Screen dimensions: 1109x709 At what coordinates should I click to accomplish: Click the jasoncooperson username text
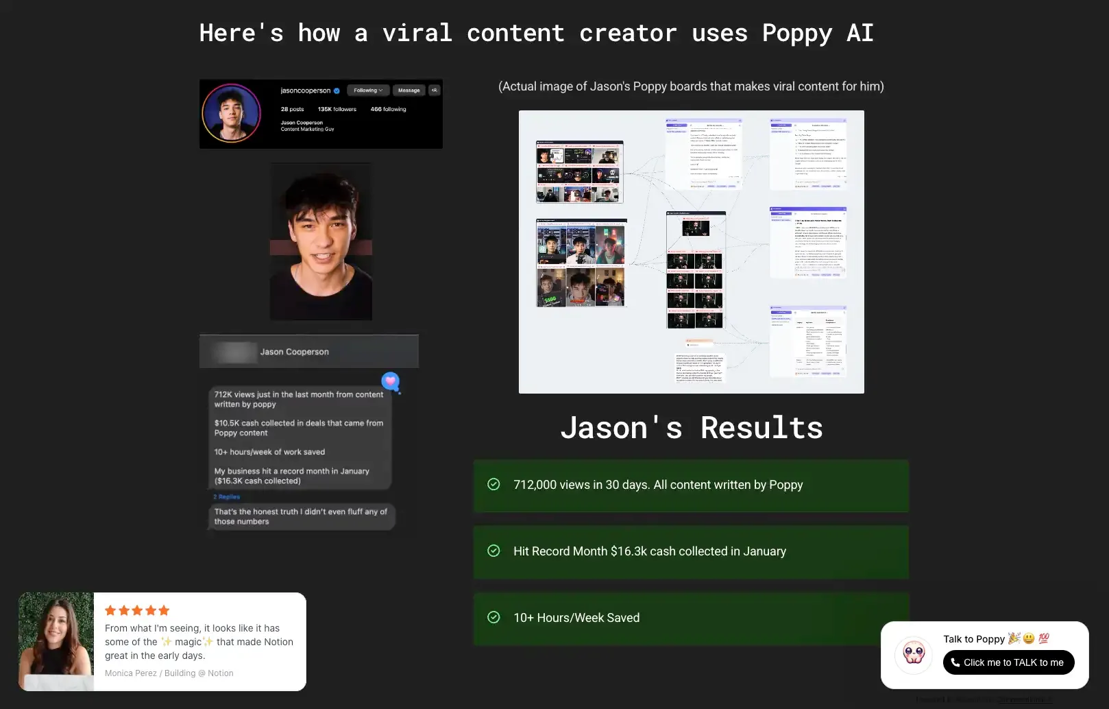click(306, 91)
